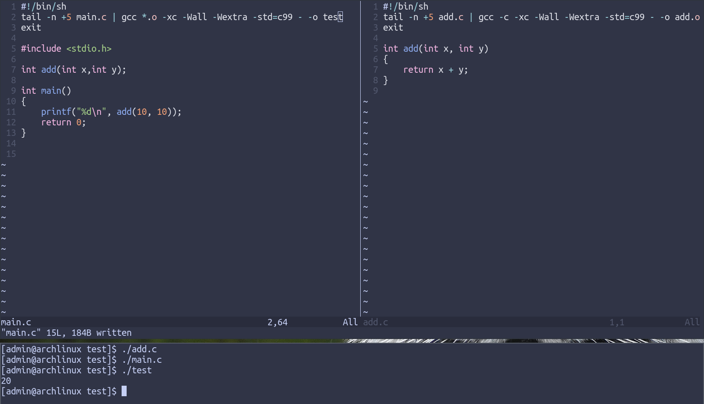704x404 pixels.
Task: Click the main.c status line name
Action: tap(16, 322)
